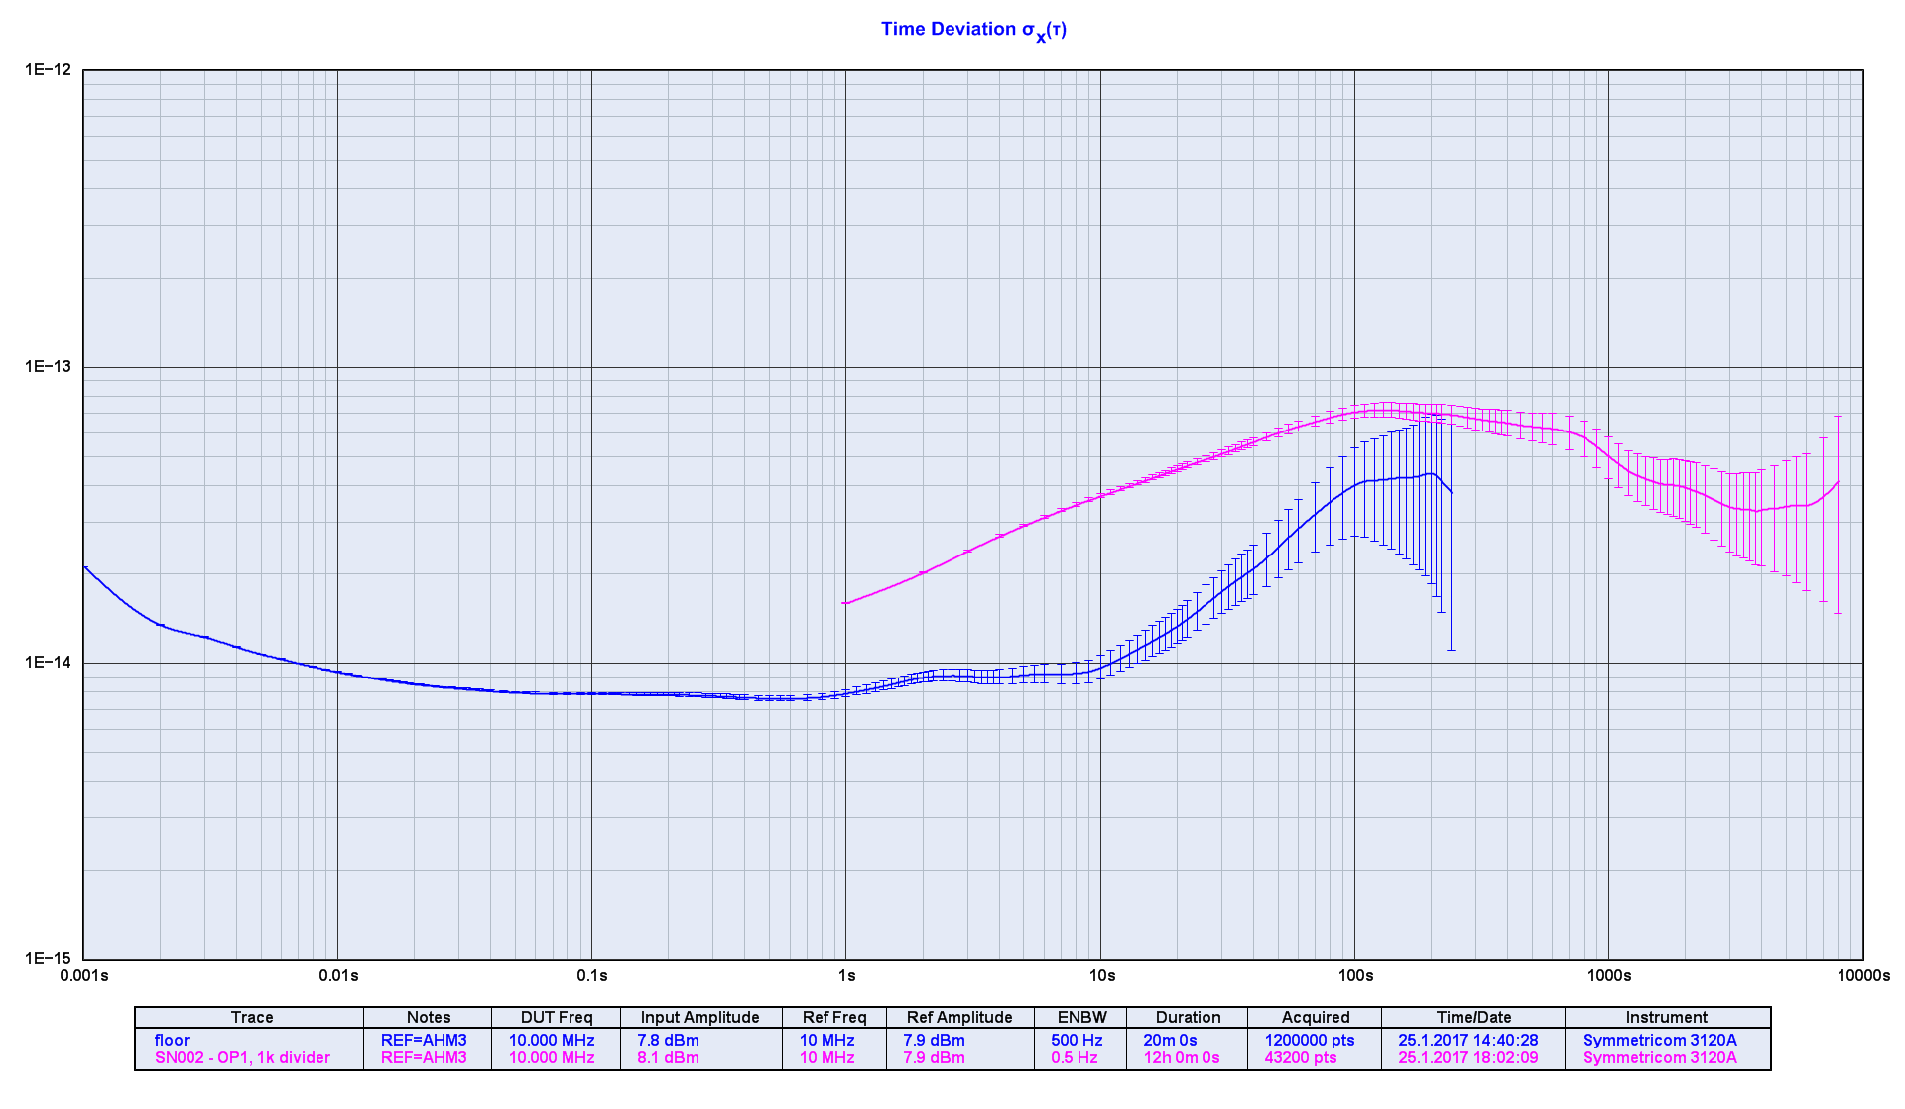
Task: Click the 12h 0m 0s duration value
Action: click(x=1181, y=1057)
